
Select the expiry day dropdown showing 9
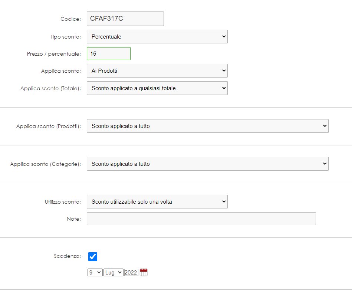pos(95,272)
